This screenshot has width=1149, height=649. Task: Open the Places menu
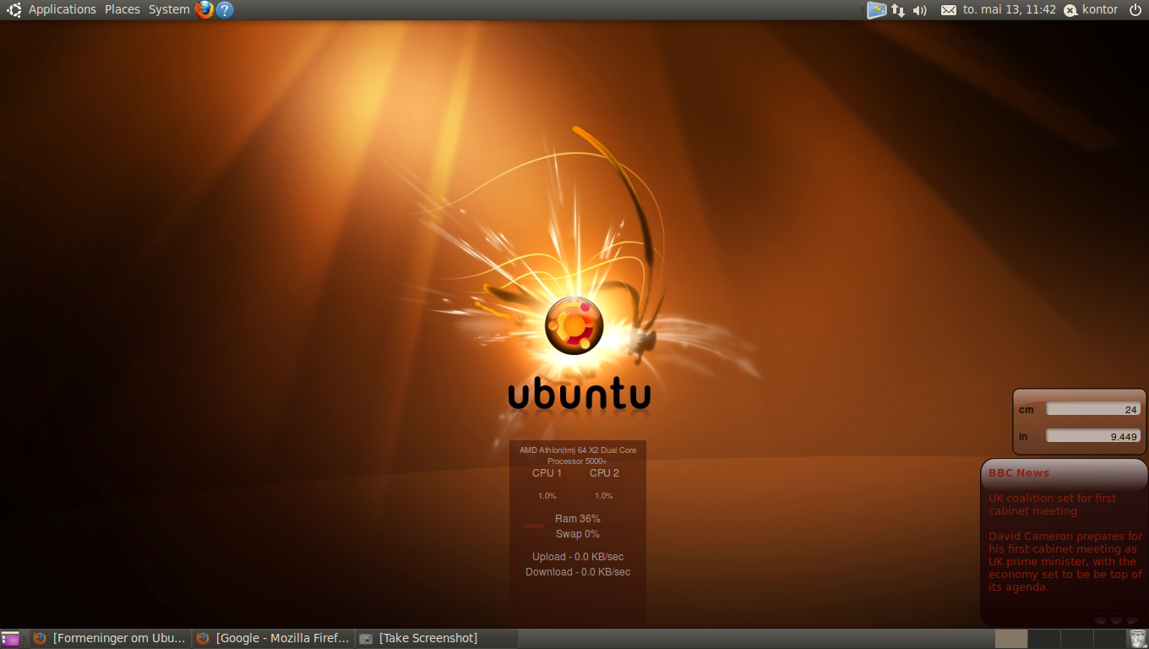coord(123,10)
